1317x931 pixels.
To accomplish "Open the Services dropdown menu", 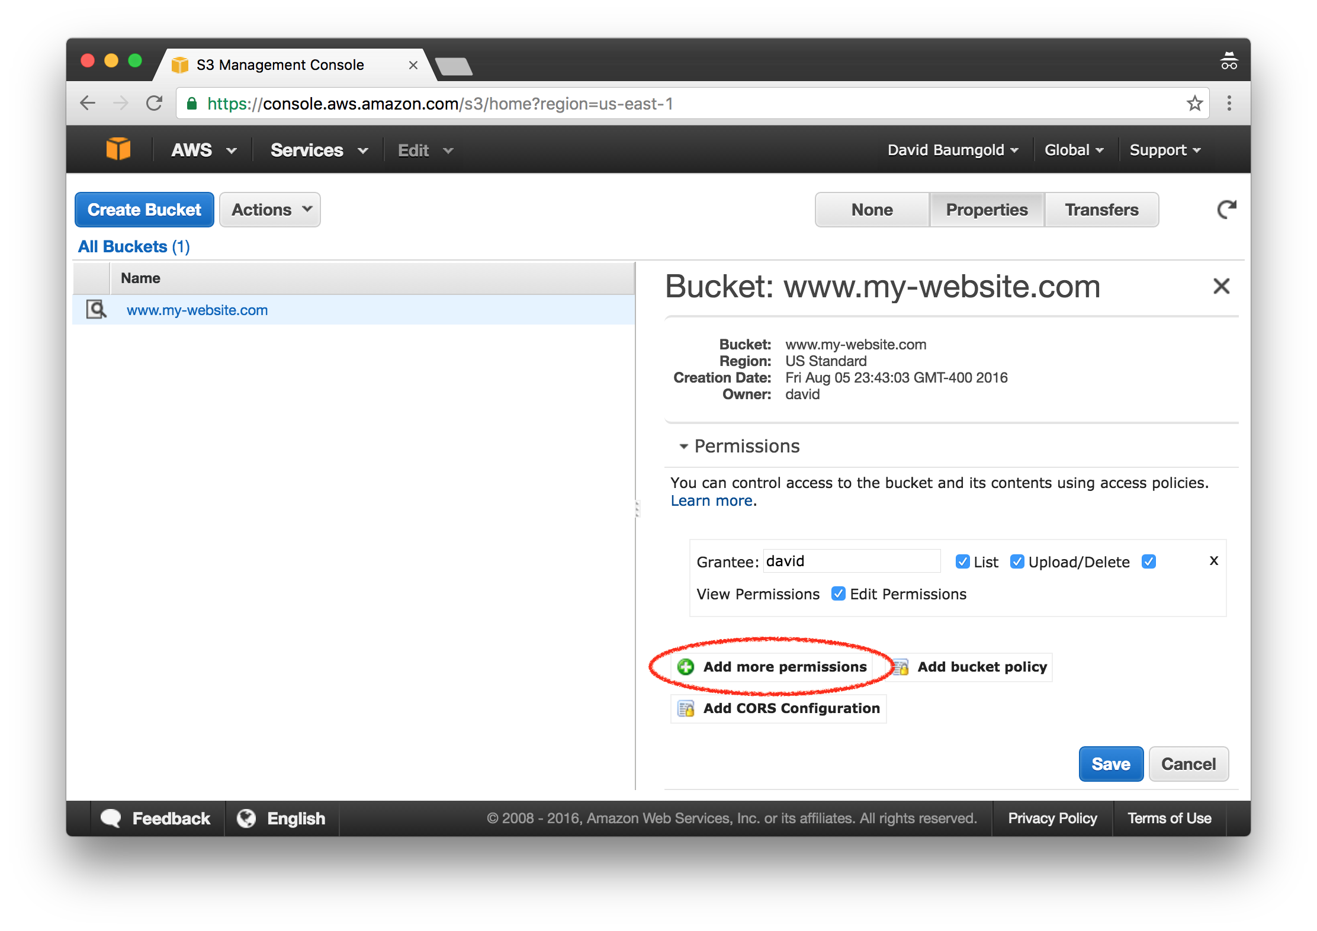I will (x=320, y=150).
